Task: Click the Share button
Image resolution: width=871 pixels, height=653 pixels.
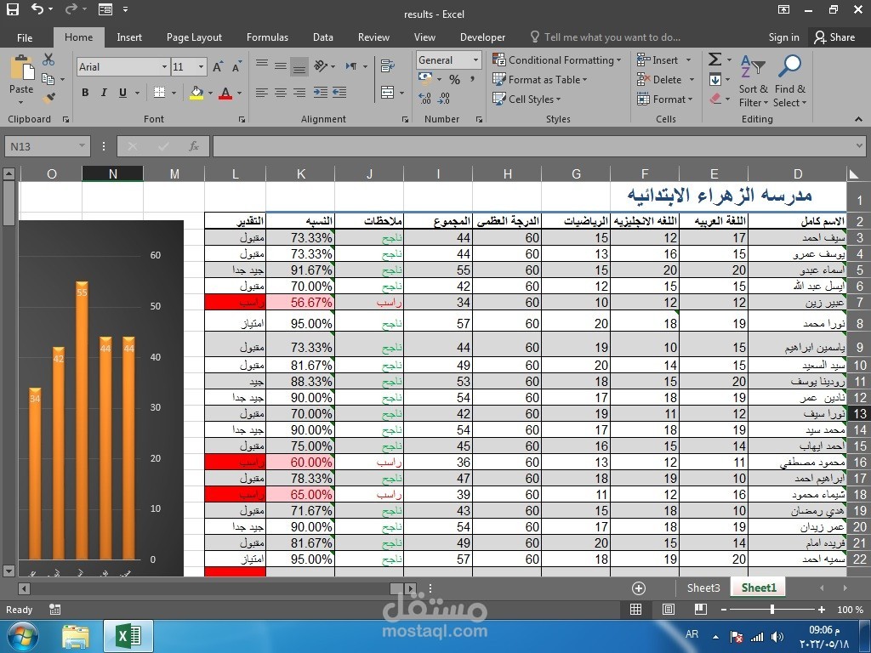Action: pyautogui.click(x=834, y=37)
